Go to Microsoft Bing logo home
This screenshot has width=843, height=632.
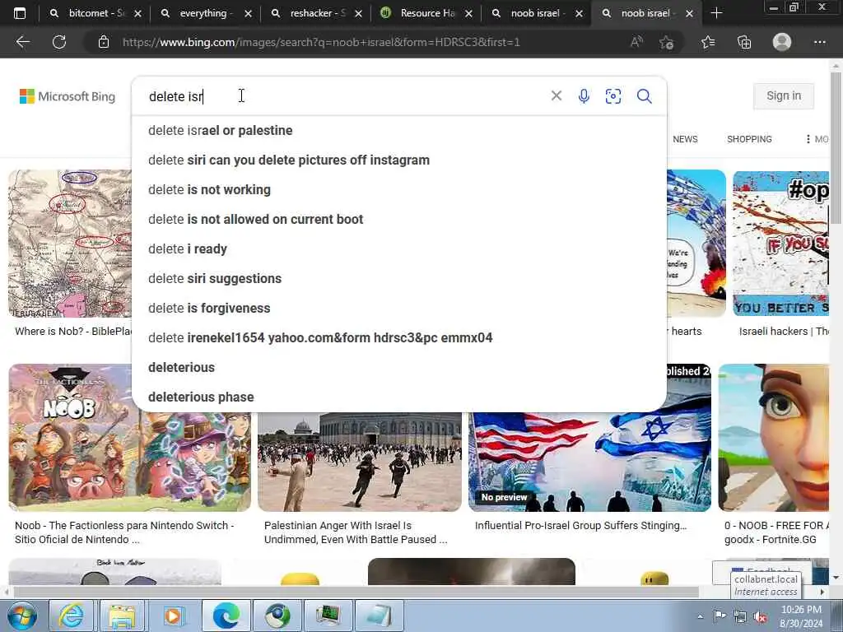(x=68, y=96)
